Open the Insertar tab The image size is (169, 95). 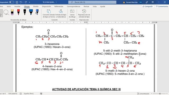pos(17,6)
